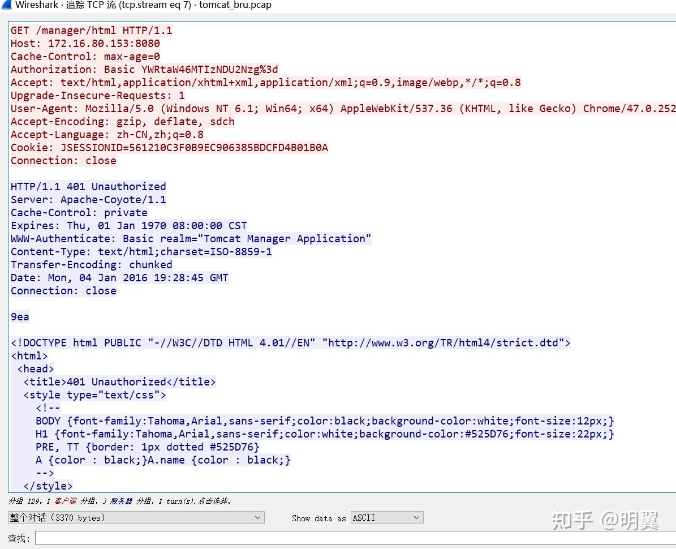Open the Show data as ASCII dropdown
Image resolution: width=676 pixels, height=549 pixels.
click(x=387, y=517)
